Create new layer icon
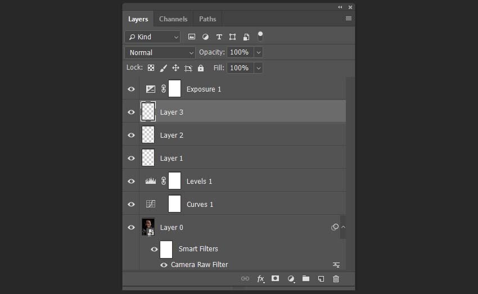This screenshot has width=478, height=294. [x=321, y=279]
